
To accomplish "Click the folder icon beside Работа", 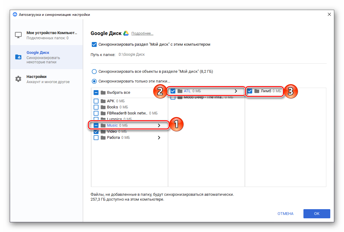I will tap(103, 138).
